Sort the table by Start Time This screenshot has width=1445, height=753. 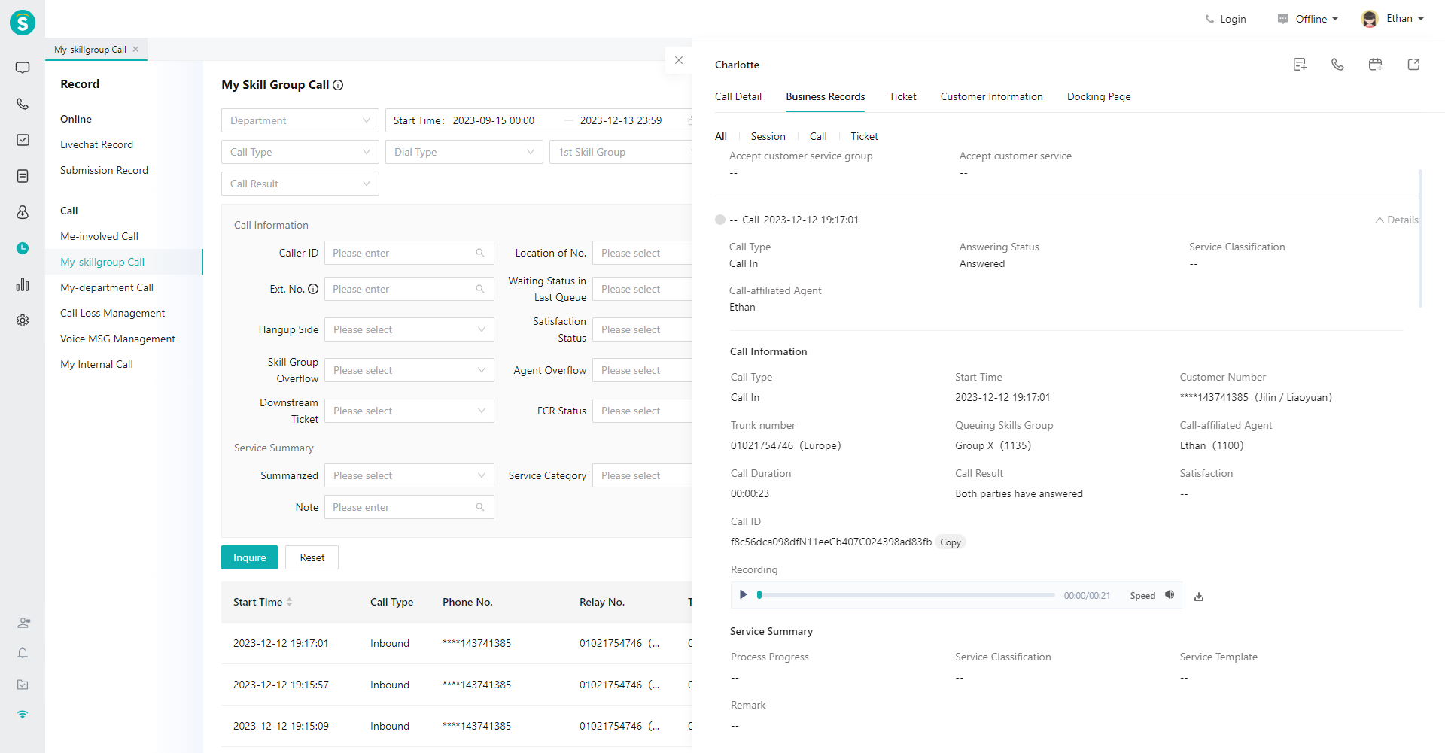point(290,602)
